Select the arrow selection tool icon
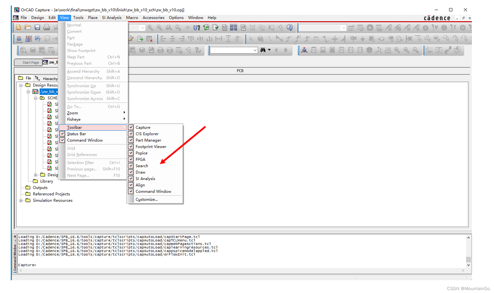 pos(250,38)
